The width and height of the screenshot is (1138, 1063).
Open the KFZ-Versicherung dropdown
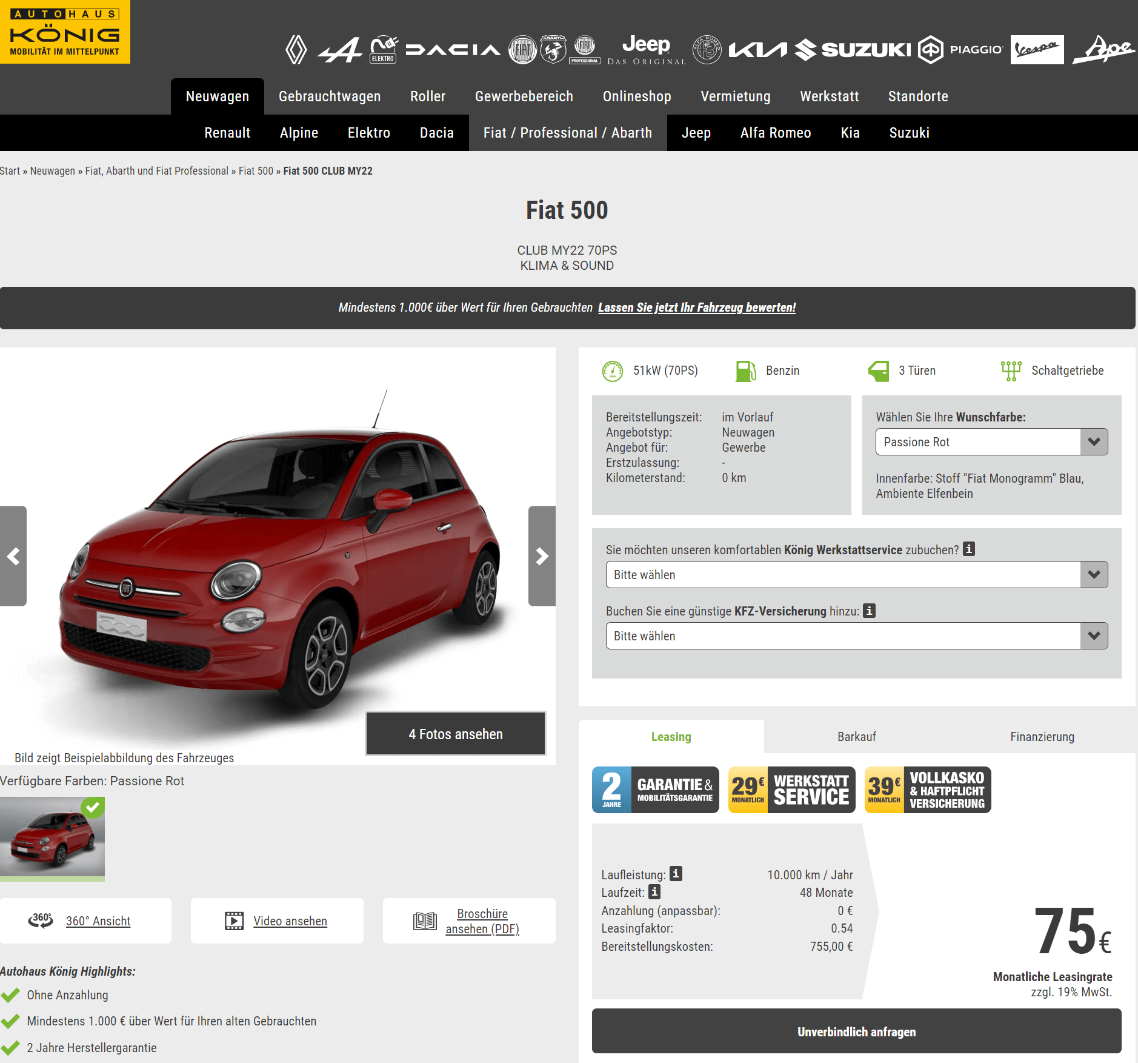click(857, 635)
